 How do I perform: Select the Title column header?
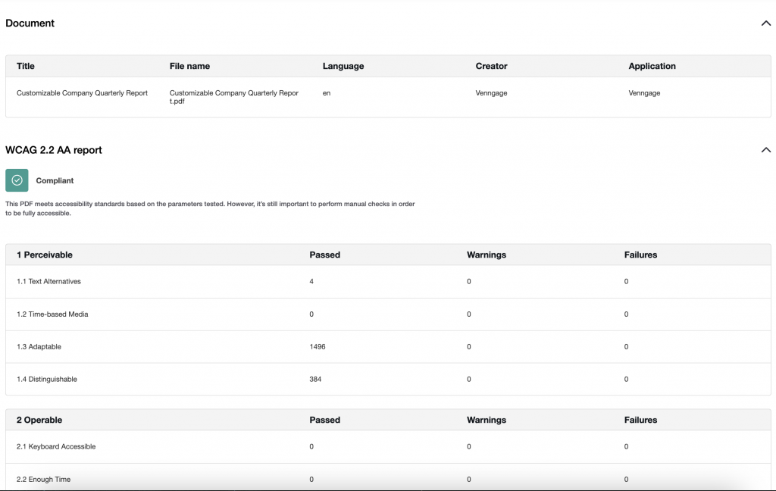pyautogui.click(x=25, y=66)
